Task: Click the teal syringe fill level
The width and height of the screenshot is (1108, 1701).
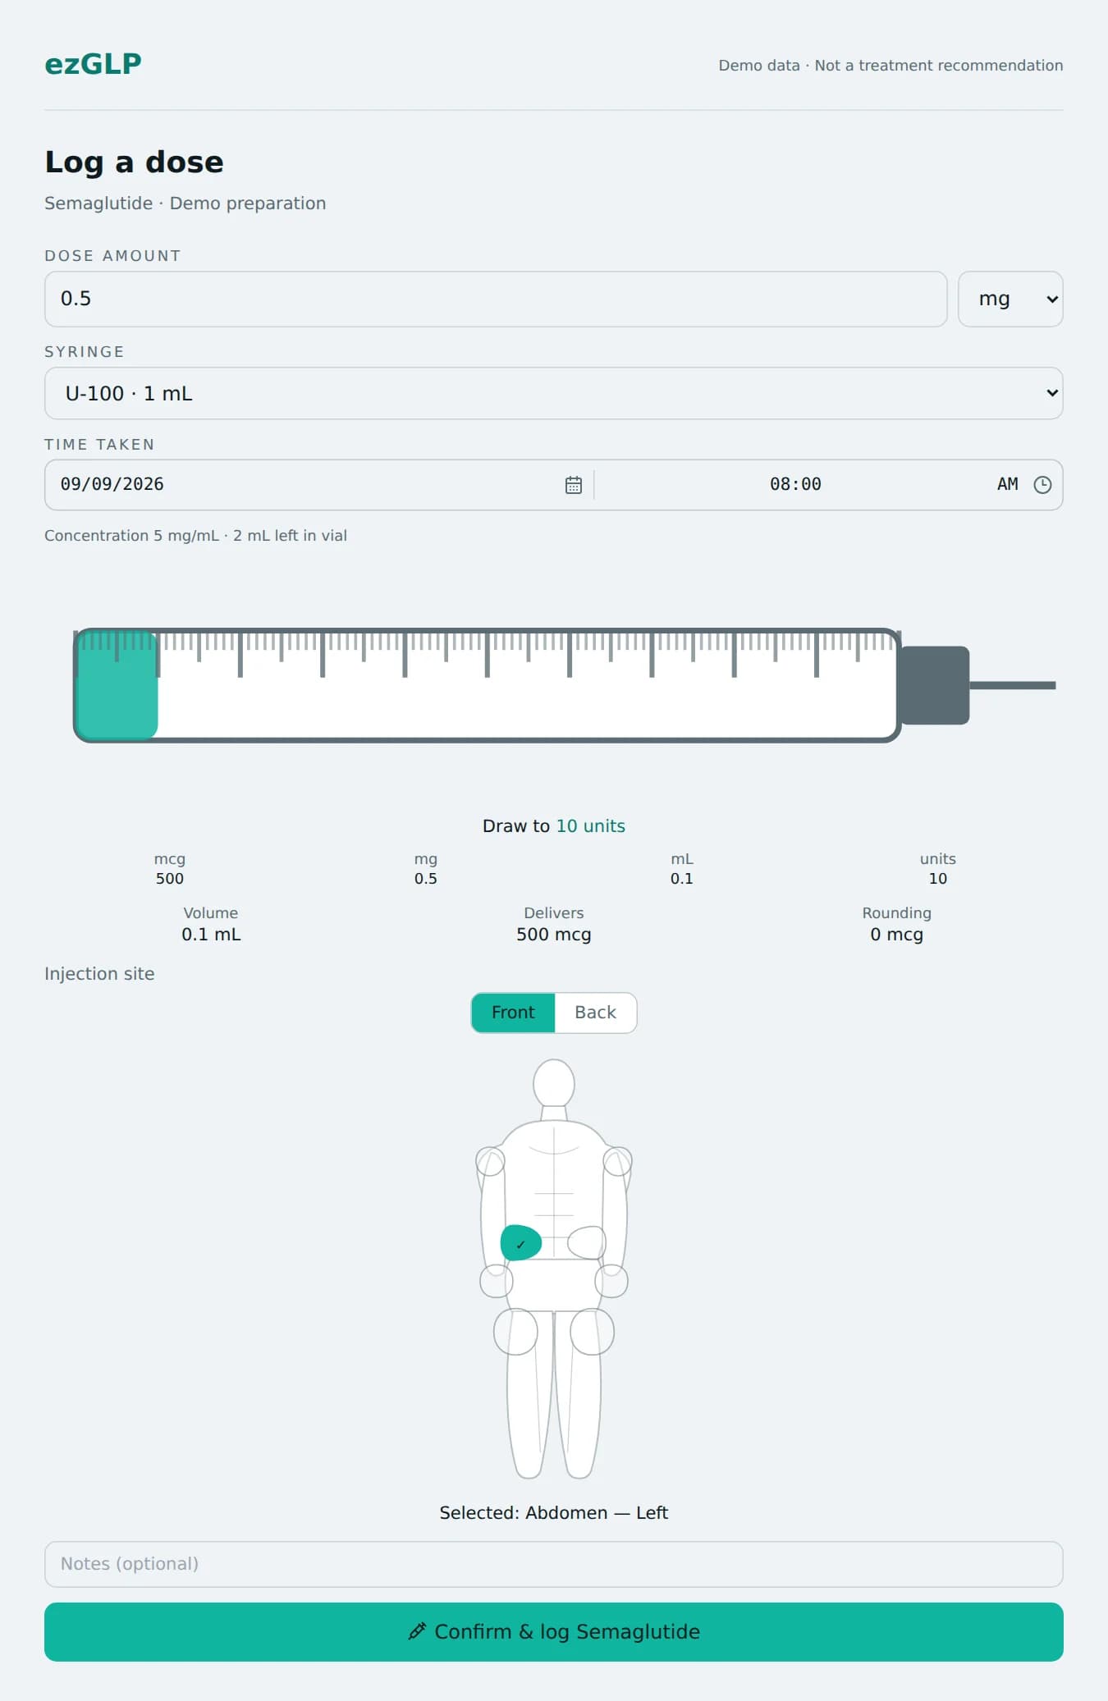Action: click(x=117, y=686)
